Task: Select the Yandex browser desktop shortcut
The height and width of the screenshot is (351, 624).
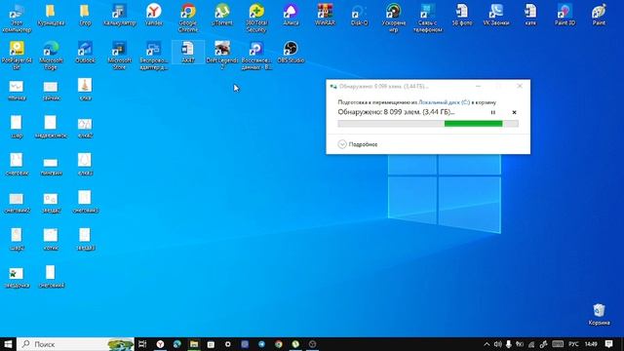Action: point(154,16)
